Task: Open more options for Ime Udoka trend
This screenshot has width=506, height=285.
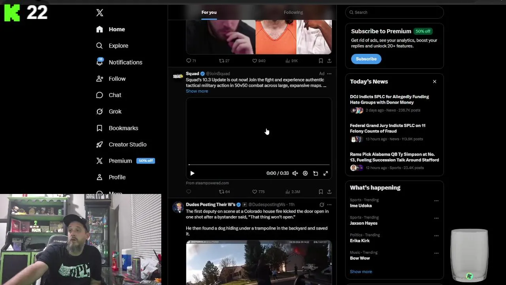Action: click(436, 201)
